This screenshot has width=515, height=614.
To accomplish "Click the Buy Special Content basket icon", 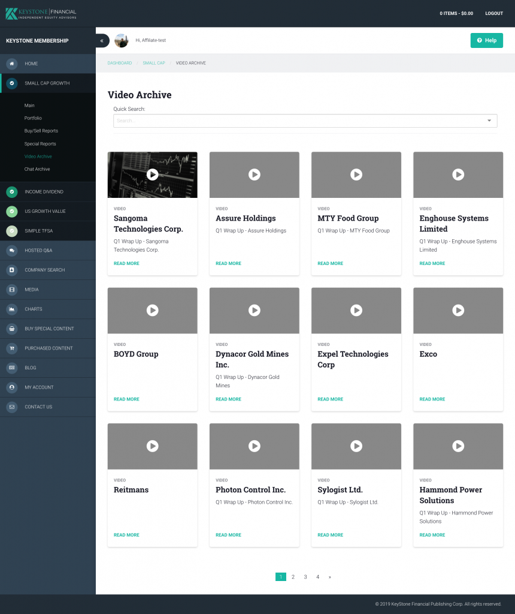I will [x=12, y=329].
